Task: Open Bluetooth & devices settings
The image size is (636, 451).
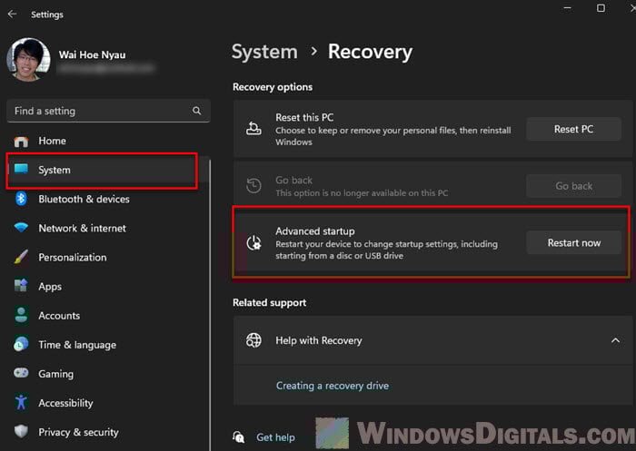Action: [108, 199]
